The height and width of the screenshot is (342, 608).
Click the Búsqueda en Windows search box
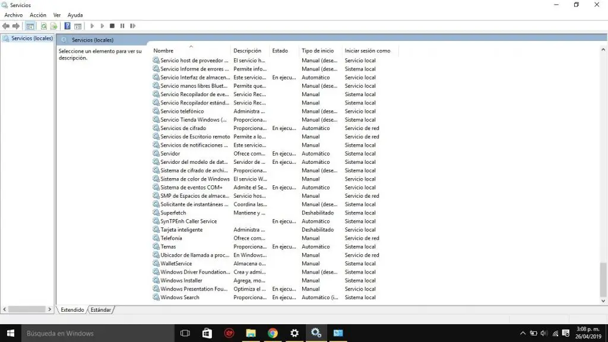(x=98, y=333)
